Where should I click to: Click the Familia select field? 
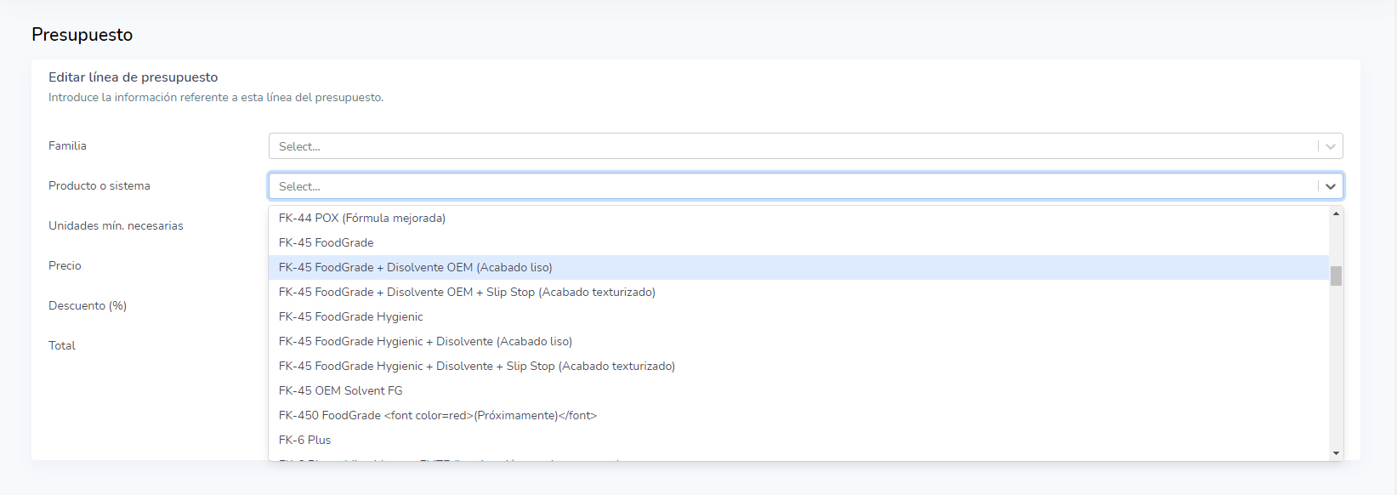(x=792, y=146)
